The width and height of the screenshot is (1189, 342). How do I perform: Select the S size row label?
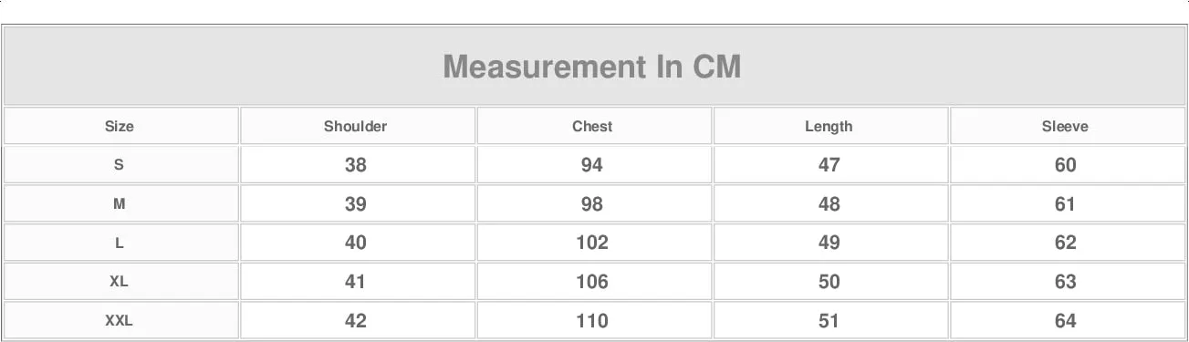click(x=119, y=165)
